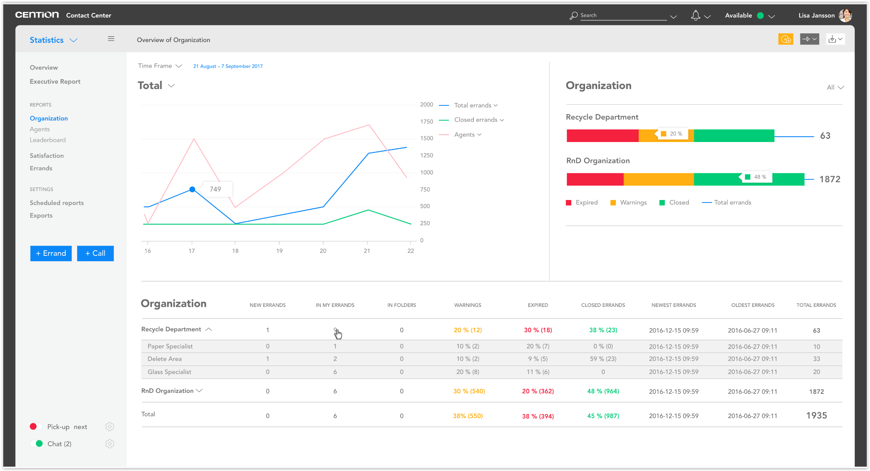Click the + Call button
Screen dimensions: 870x471
click(x=95, y=253)
